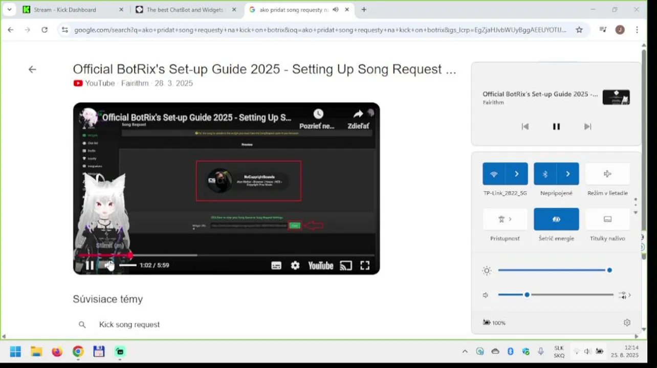Click the battery 100% indicator

pos(494,323)
